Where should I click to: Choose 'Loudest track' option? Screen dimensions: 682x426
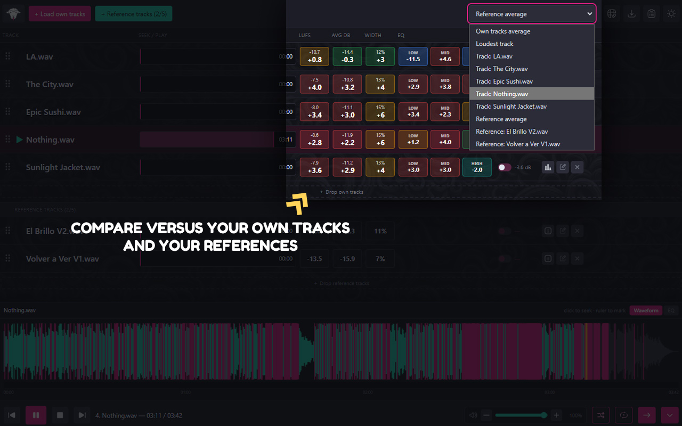point(532,44)
